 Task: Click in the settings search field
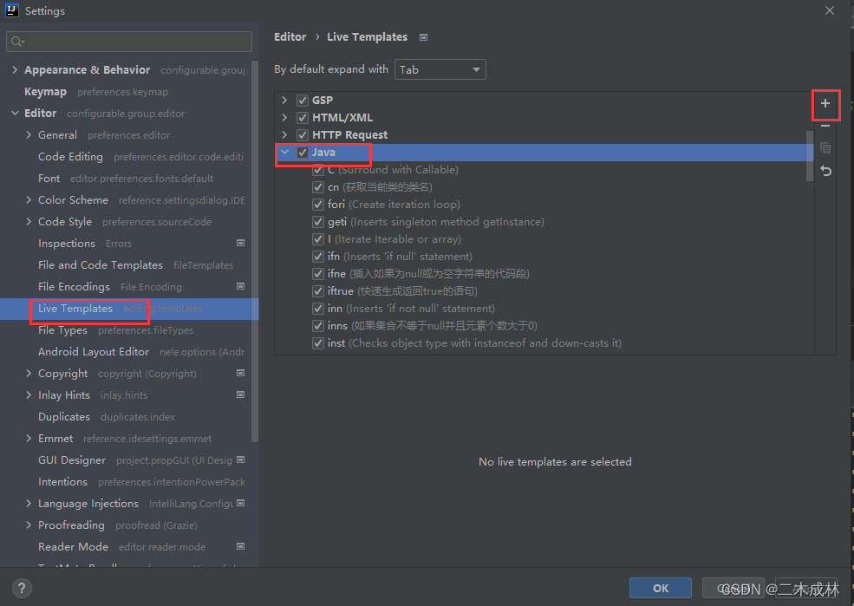[x=129, y=42]
